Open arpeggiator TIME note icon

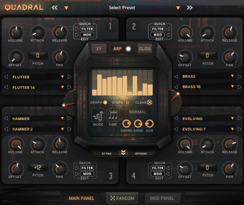[113, 115]
